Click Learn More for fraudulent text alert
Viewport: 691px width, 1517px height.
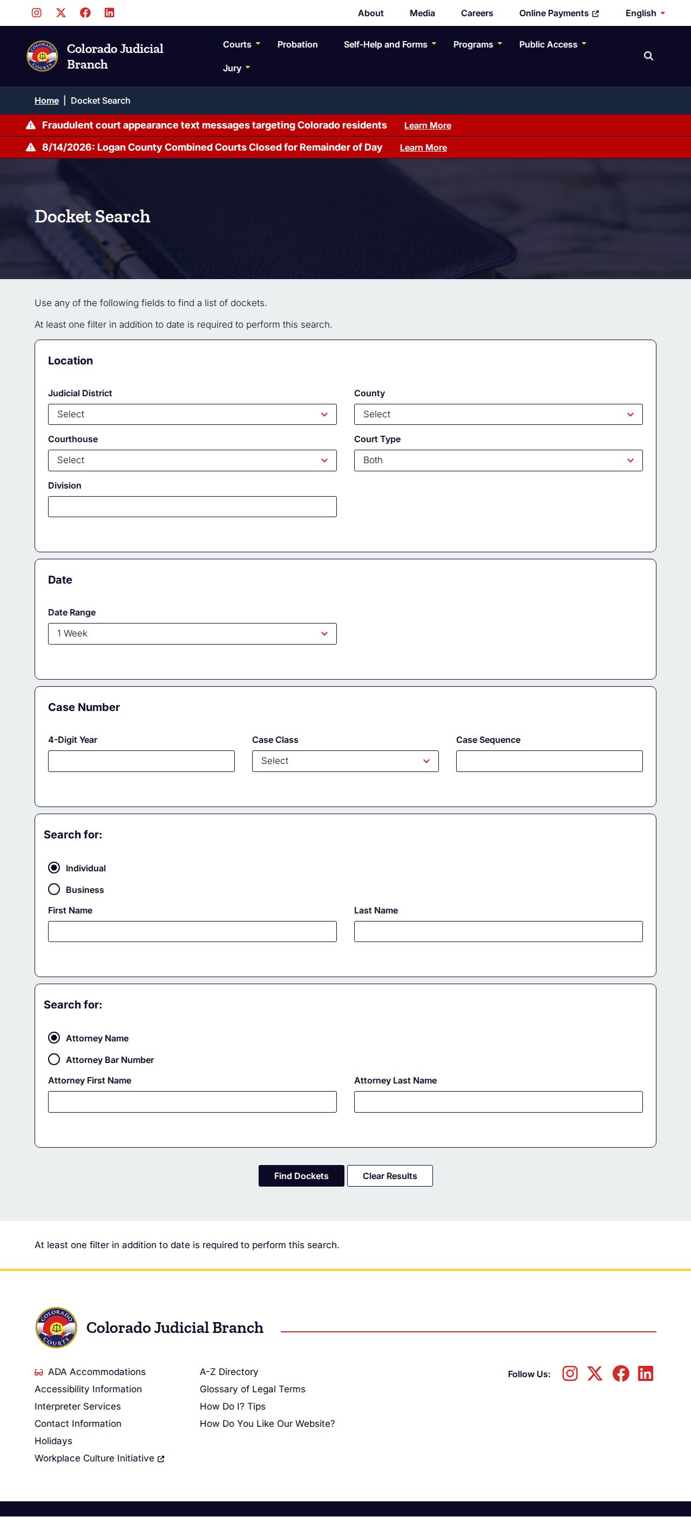click(x=428, y=125)
